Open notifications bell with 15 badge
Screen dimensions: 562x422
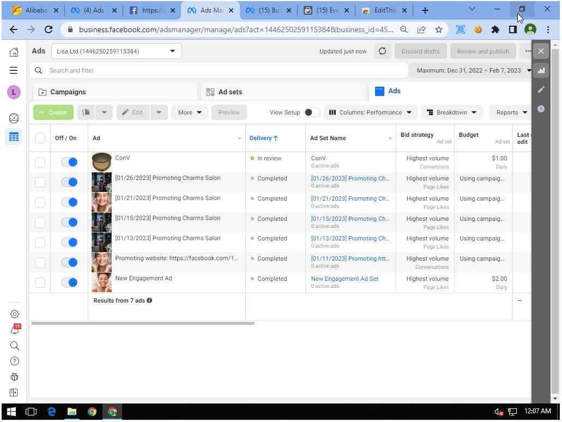coord(15,329)
